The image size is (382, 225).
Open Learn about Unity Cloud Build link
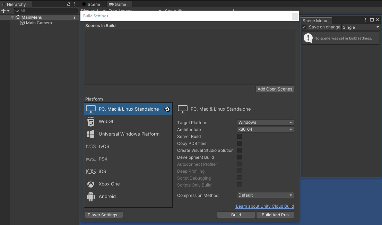(265, 206)
